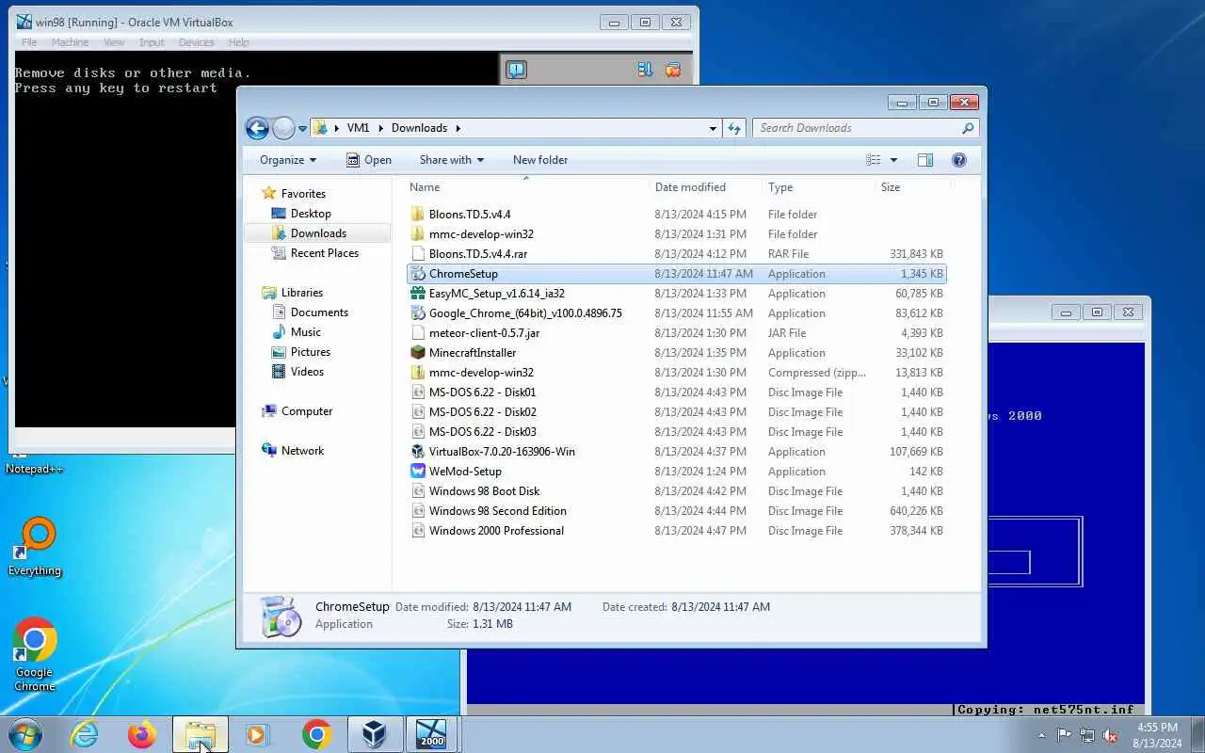
Task: Select MS-DOS 6.22 - Disk03 image
Action: (x=482, y=432)
